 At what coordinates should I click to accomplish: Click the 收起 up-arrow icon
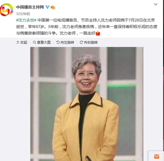click(18, 42)
